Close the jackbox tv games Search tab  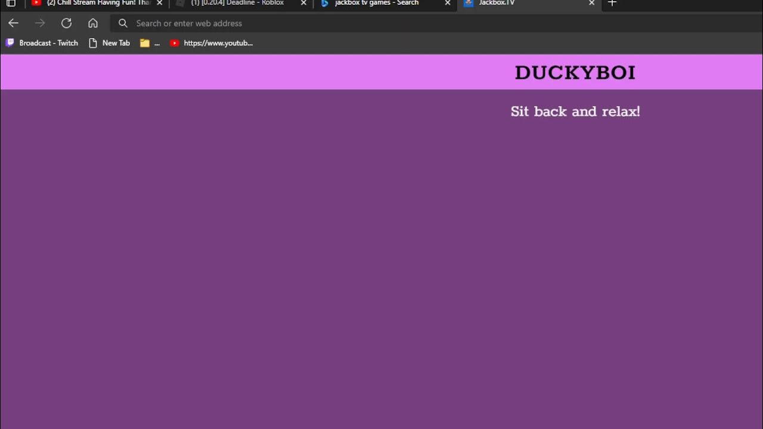[x=448, y=3]
